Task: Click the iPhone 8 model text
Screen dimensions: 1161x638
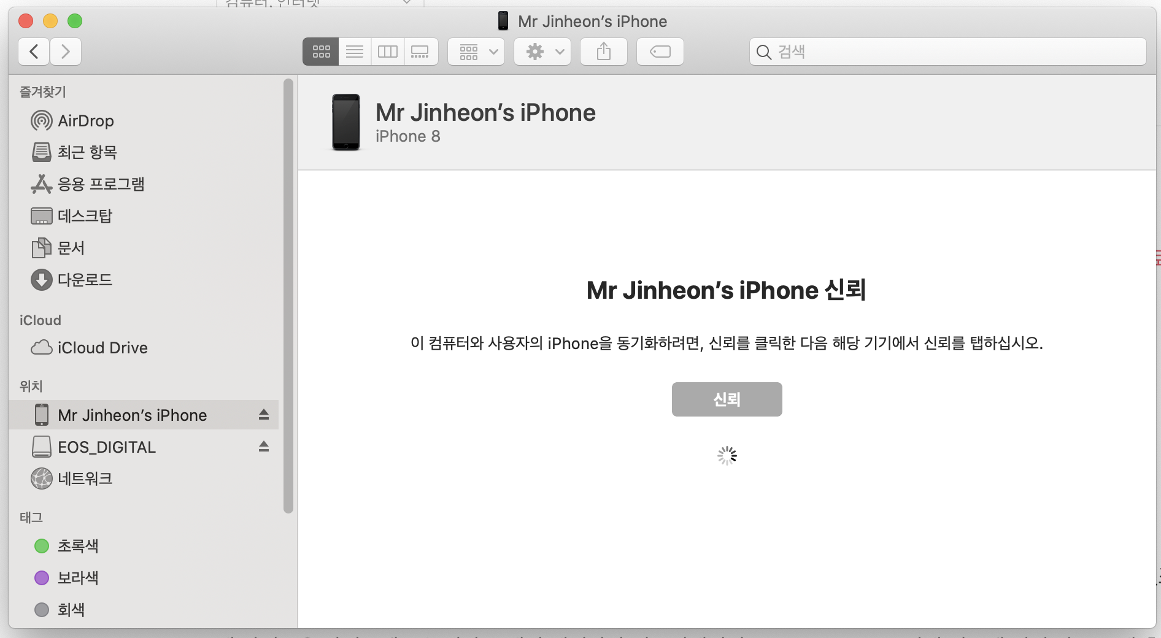Action: (408, 136)
